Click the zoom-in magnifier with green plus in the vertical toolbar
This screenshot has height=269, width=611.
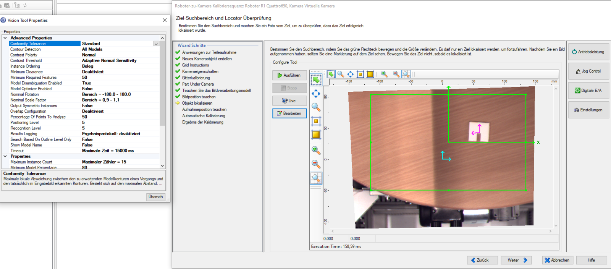pos(316,151)
